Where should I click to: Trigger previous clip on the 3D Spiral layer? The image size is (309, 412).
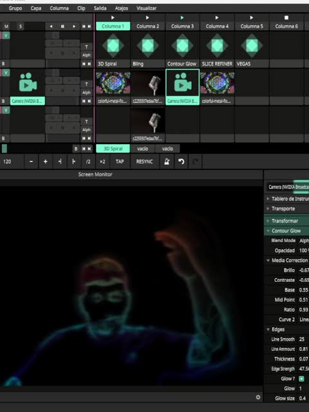coord(84,64)
